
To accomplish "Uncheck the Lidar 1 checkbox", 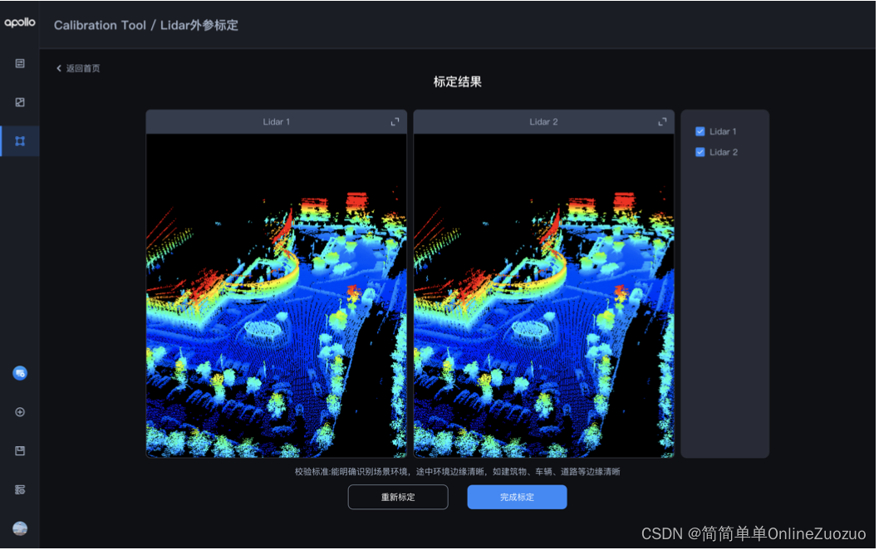I will (700, 131).
